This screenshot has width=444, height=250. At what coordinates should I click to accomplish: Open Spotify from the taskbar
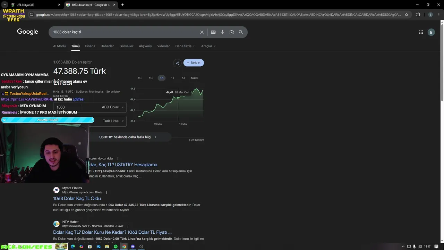[116, 247]
